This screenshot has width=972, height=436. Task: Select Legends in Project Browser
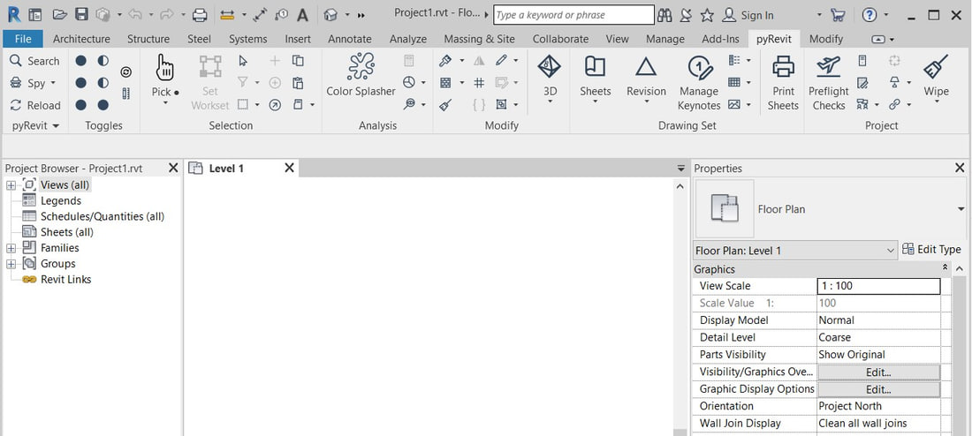(61, 200)
